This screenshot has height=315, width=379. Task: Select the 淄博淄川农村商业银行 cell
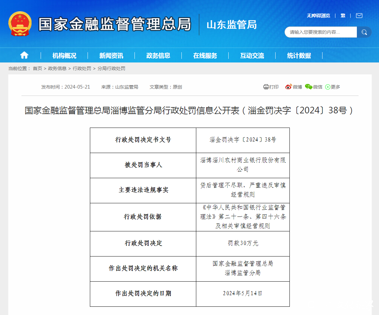click(243, 165)
